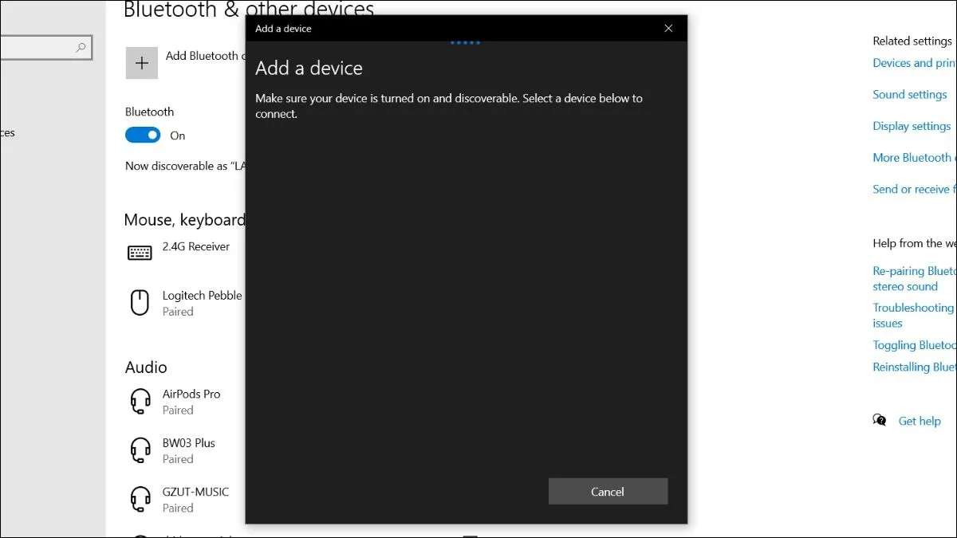The height and width of the screenshot is (538, 957).
Task: Click the GZUT-MUSIC headset icon
Action: pyautogui.click(x=140, y=500)
